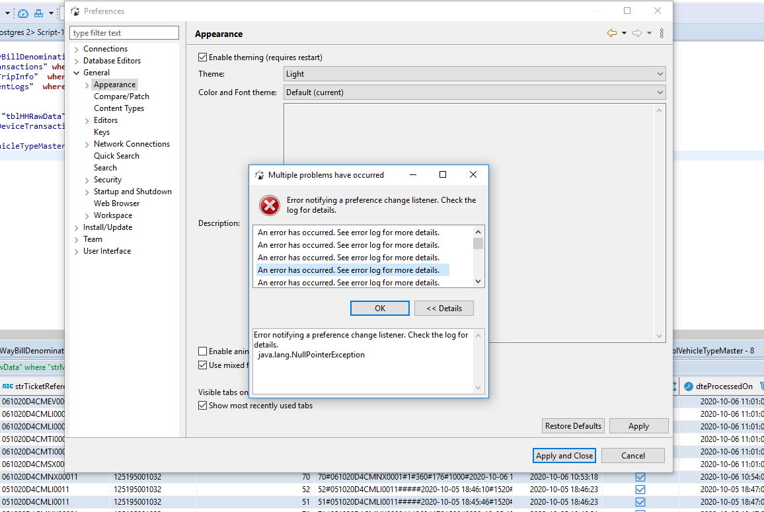The image size is (764, 512).
Task: Click the red error icon in the problems dialog
Action: 270,205
